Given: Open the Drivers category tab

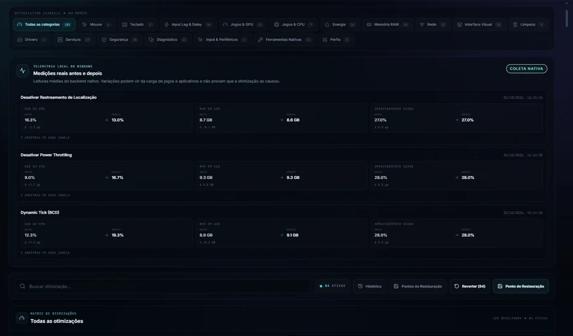Looking at the screenshot, I should tap(31, 40).
